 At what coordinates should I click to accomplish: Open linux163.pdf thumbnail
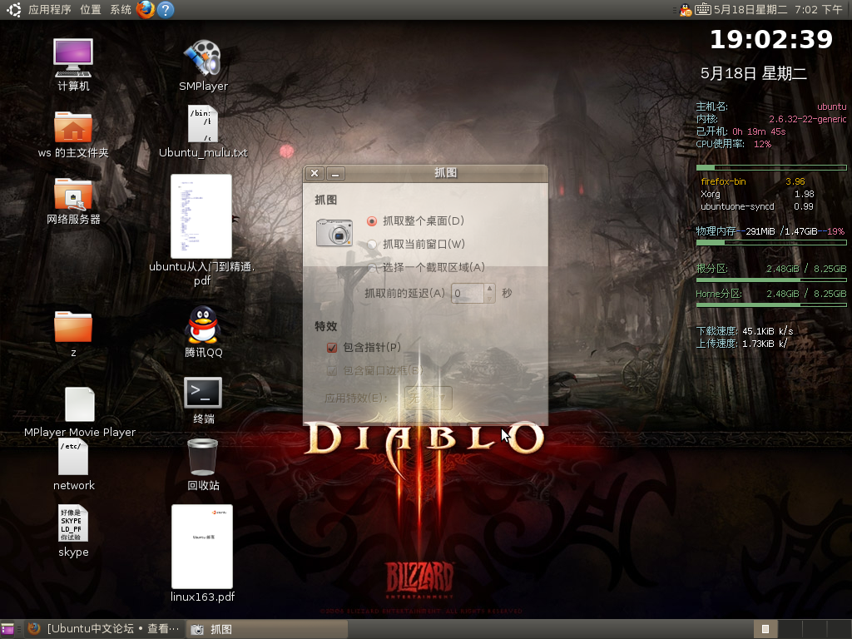click(x=202, y=546)
